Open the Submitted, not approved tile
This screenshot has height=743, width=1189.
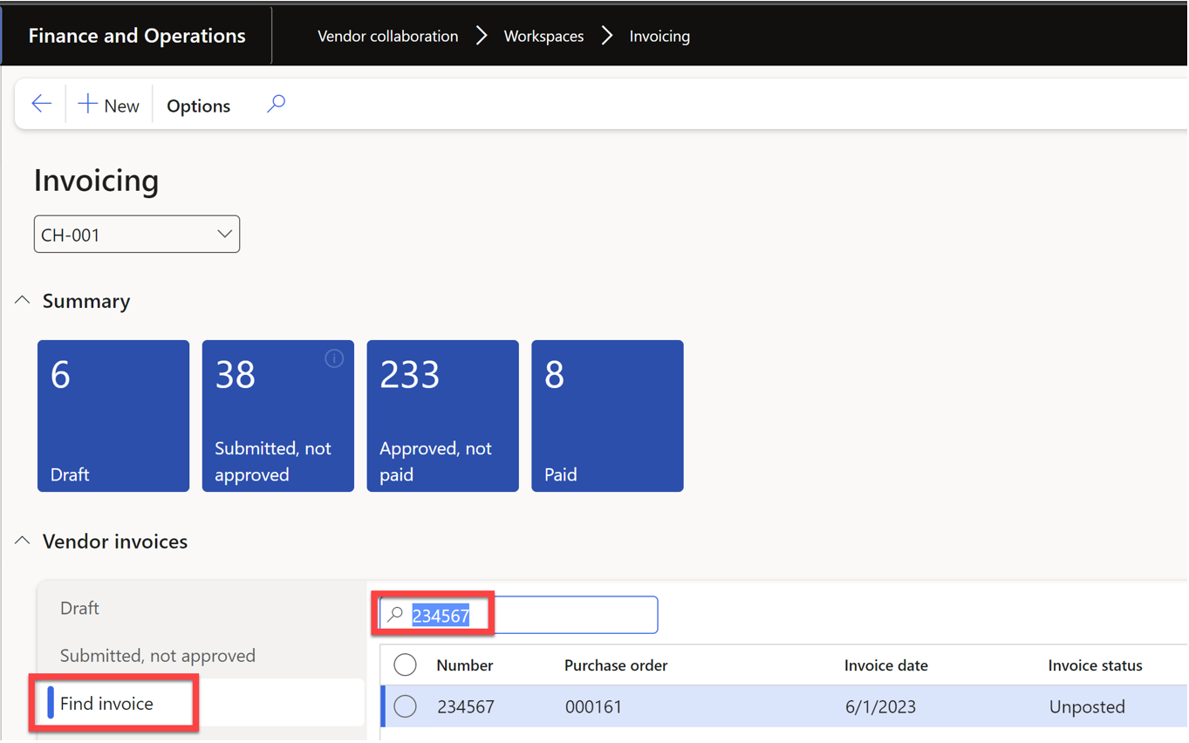click(x=278, y=416)
